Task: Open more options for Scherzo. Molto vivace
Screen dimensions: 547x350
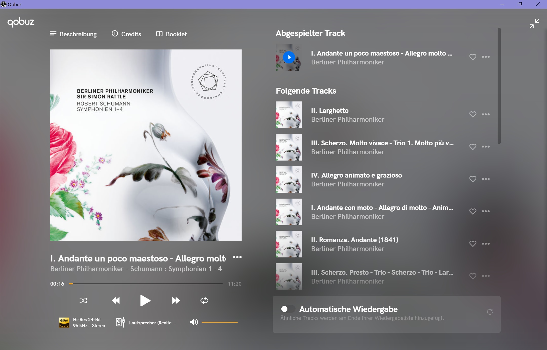Action: pos(486,147)
